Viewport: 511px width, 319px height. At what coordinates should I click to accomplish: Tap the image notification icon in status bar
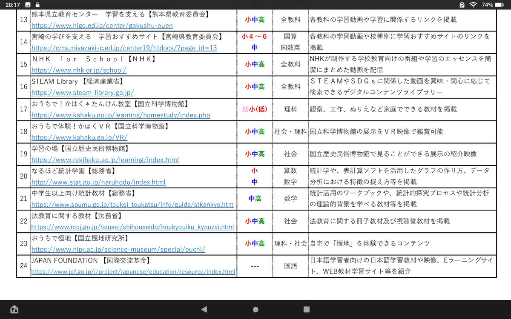[x=28, y=5]
